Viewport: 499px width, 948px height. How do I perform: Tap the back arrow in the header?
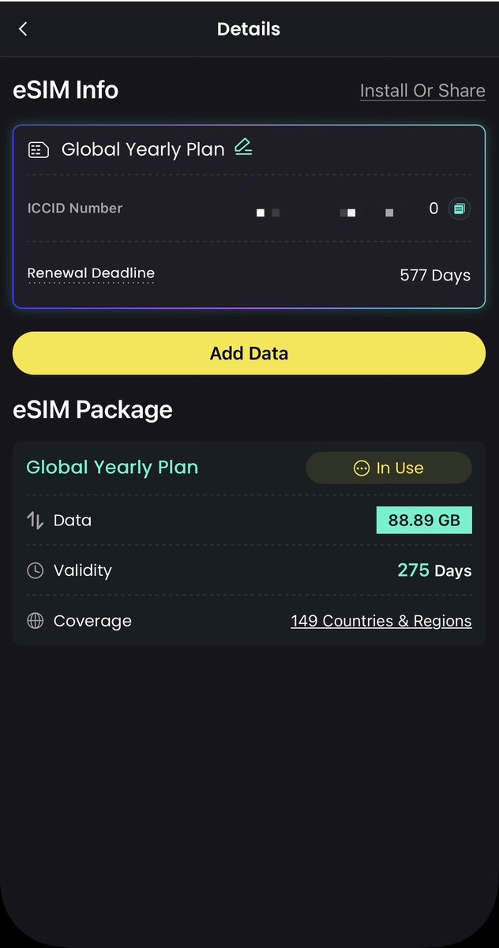[x=23, y=29]
